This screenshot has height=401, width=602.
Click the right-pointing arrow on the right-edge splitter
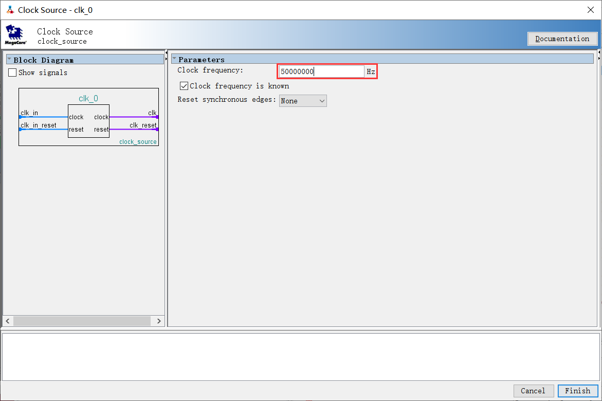click(x=600, y=57)
